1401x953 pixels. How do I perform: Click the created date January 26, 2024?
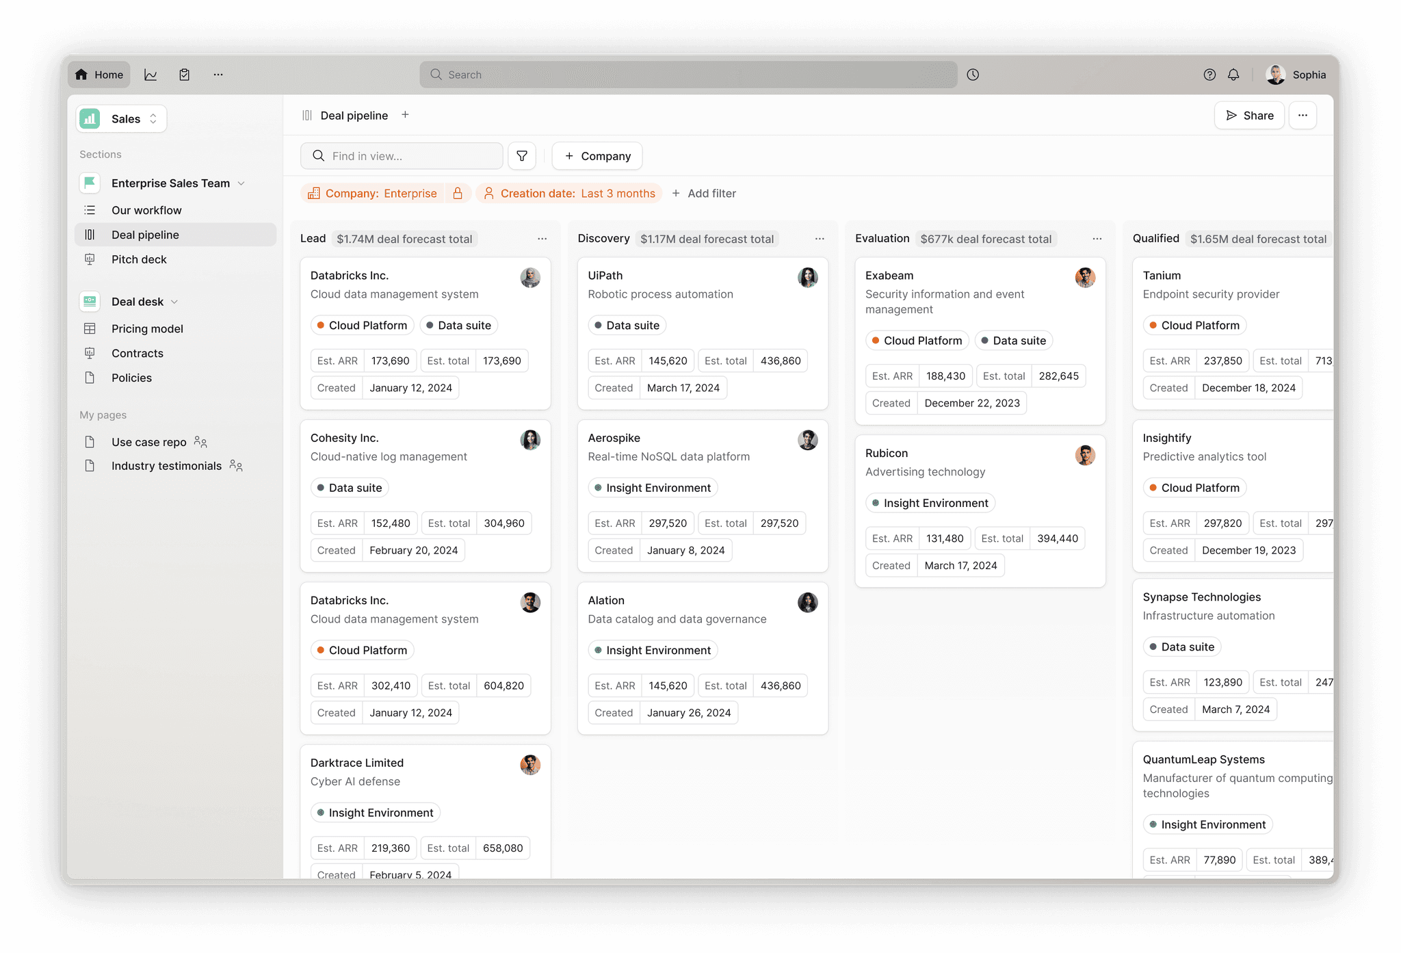coord(689,713)
